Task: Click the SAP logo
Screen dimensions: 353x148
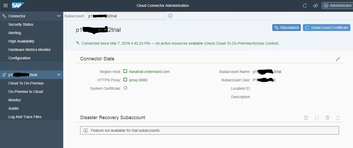Action: [x=18, y=6]
